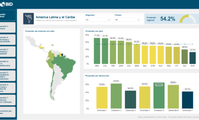
Task: Open Dimensión 2 Gobernanza y financiamiento tab
Action: (8, 40)
